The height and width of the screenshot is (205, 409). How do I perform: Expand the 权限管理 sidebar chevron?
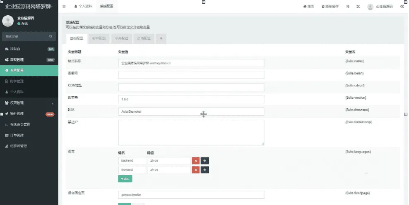tap(53, 103)
